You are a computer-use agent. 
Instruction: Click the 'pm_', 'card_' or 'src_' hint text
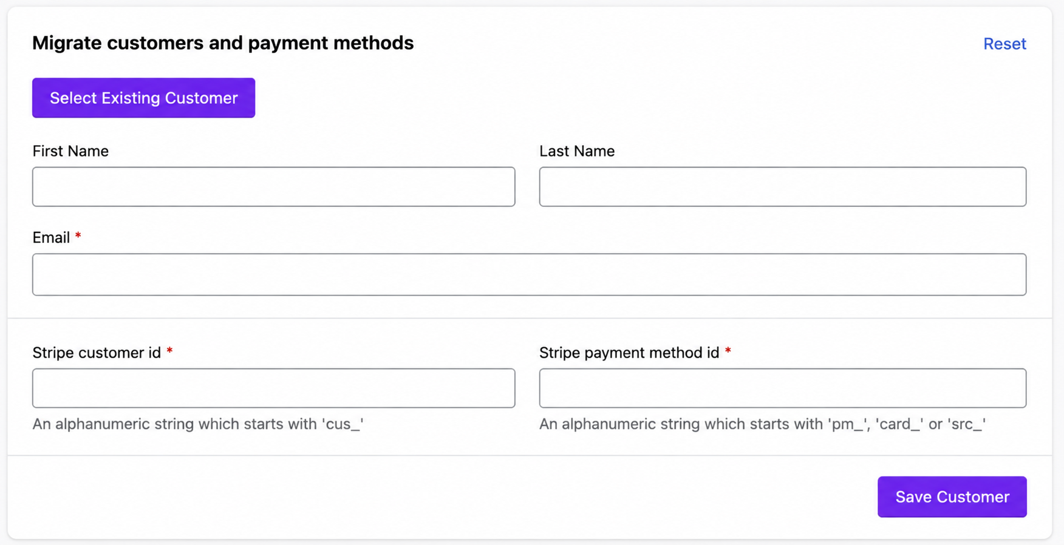click(762, 424)
